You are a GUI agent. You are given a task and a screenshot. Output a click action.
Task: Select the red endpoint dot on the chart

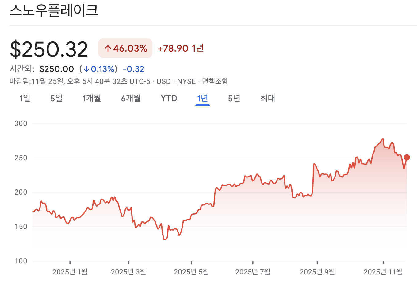(407, 157)
